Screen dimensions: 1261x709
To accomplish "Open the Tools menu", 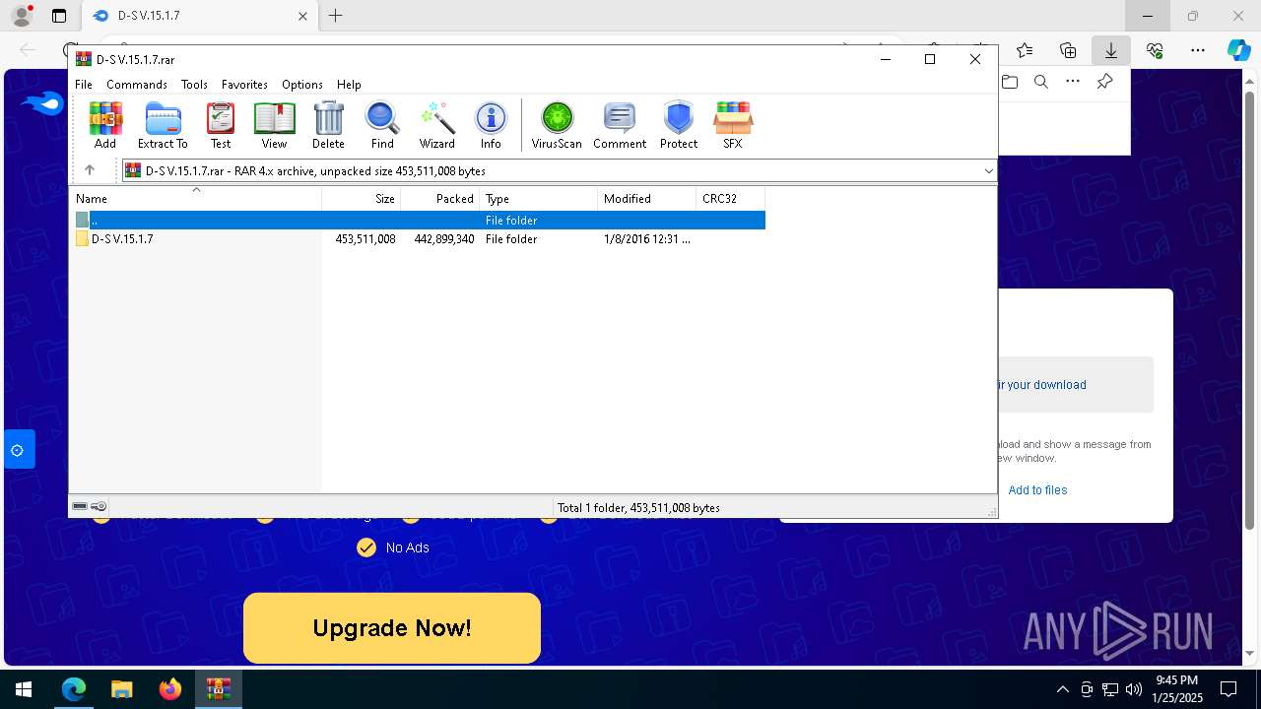I will tap(194, 85).
